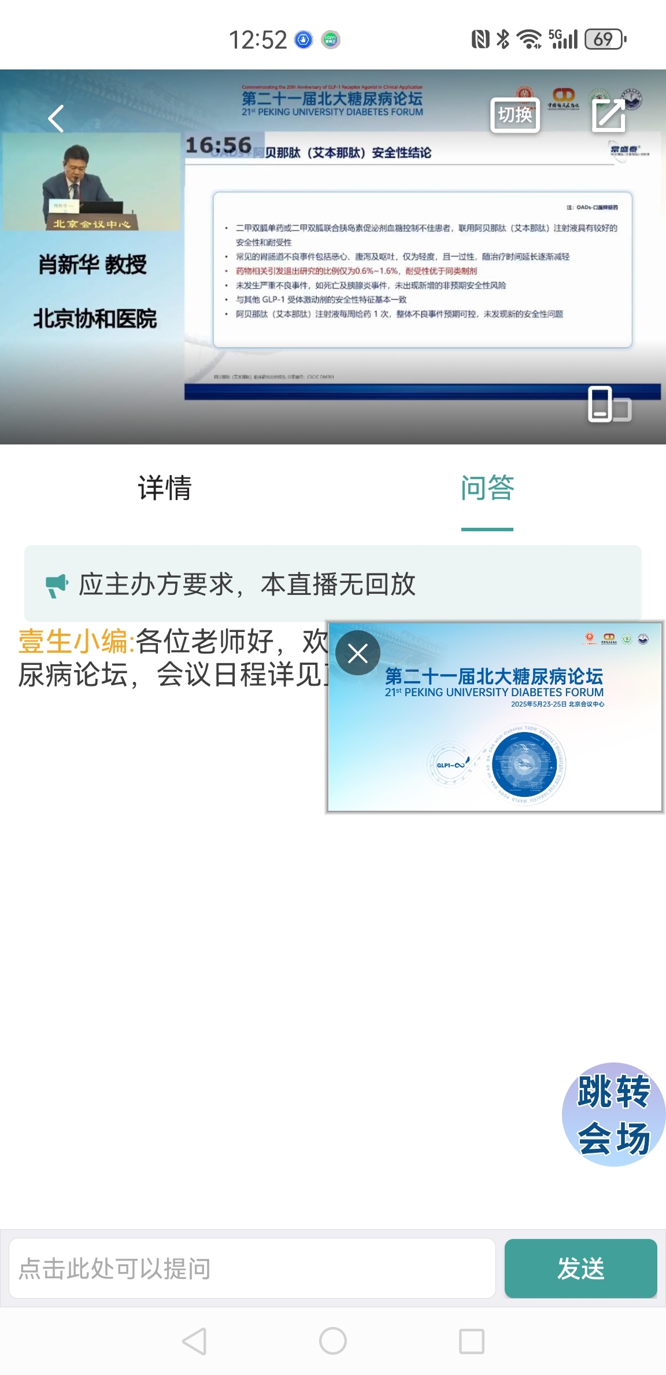Image resolution: width=666 pixels, height=1375 pixels.
Task: Tap the presentation slide in the live video
Action: (x=423, y=266)
